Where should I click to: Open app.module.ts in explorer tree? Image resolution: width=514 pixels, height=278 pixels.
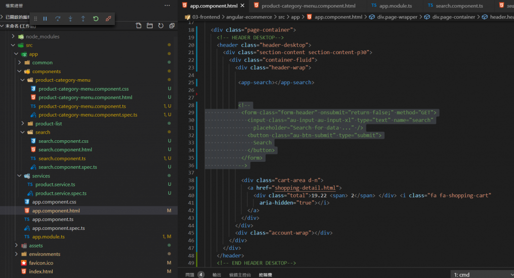pos(48,237)
